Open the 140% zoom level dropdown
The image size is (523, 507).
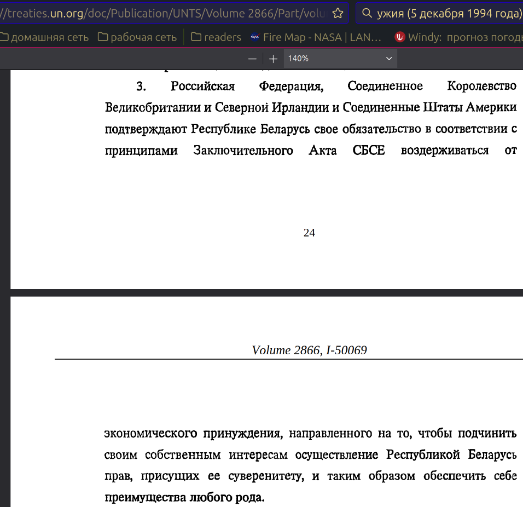point(340,59)
